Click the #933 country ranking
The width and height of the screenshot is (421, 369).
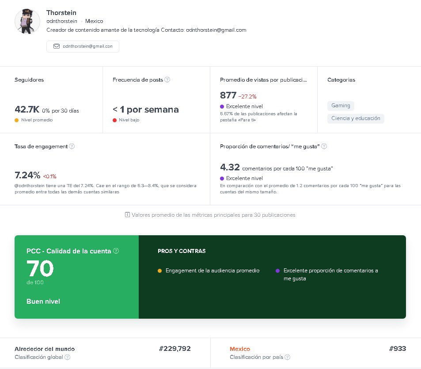pos(398,349)
